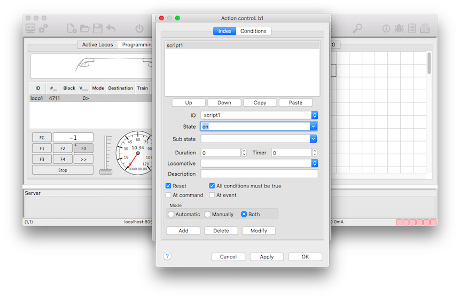Click the save floppy disk toolbar icon
460x299 pixels.
(x=98, y=28)
